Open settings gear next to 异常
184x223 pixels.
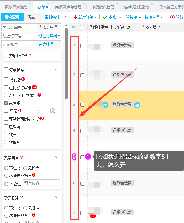[53, 111]
